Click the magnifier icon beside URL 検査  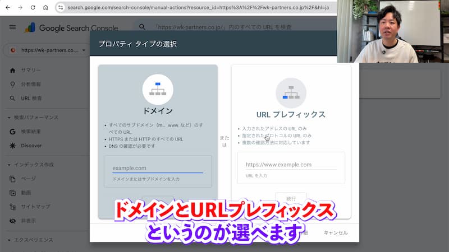point(12,99)
